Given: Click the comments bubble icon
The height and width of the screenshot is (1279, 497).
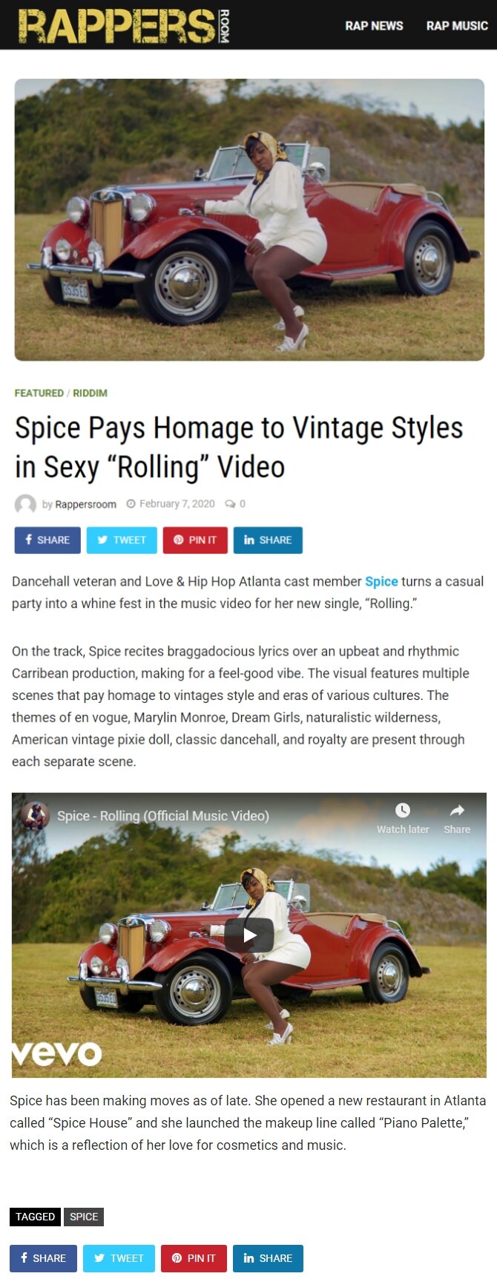Looking at the screenshot, I should [230, 504].
